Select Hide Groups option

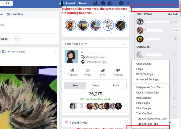[144, 108]
